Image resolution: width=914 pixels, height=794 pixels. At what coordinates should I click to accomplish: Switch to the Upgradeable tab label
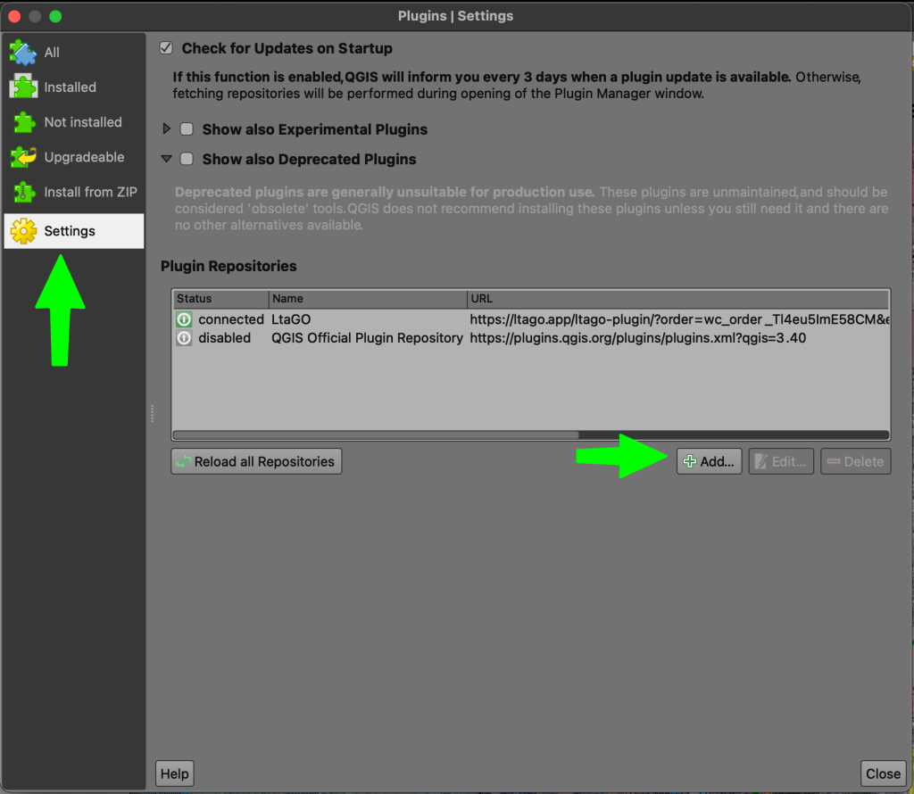(x=84, y=157)
